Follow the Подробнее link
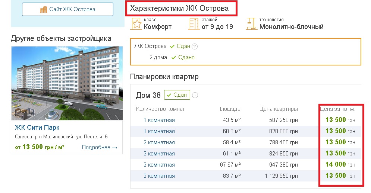Viewport: 371px width, 193px height. click(x=100, y=147)
